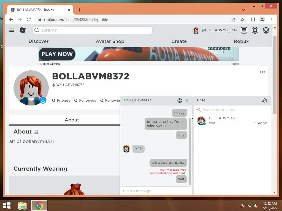Click the muted volume tray icon
The height and width of the screenshot is (211, 282).
click(x=256, y=206)
